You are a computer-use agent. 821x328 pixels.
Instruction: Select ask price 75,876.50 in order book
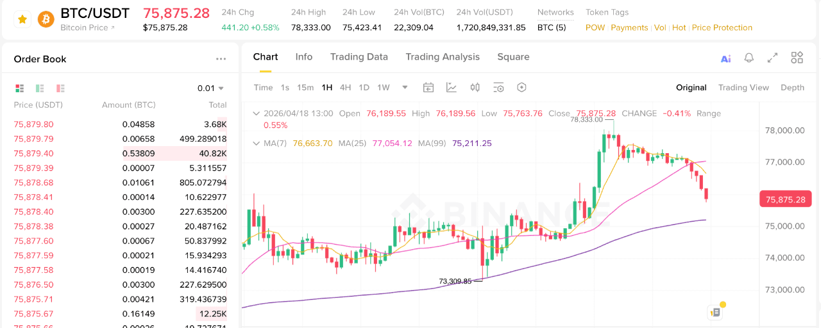pos(33,284)
